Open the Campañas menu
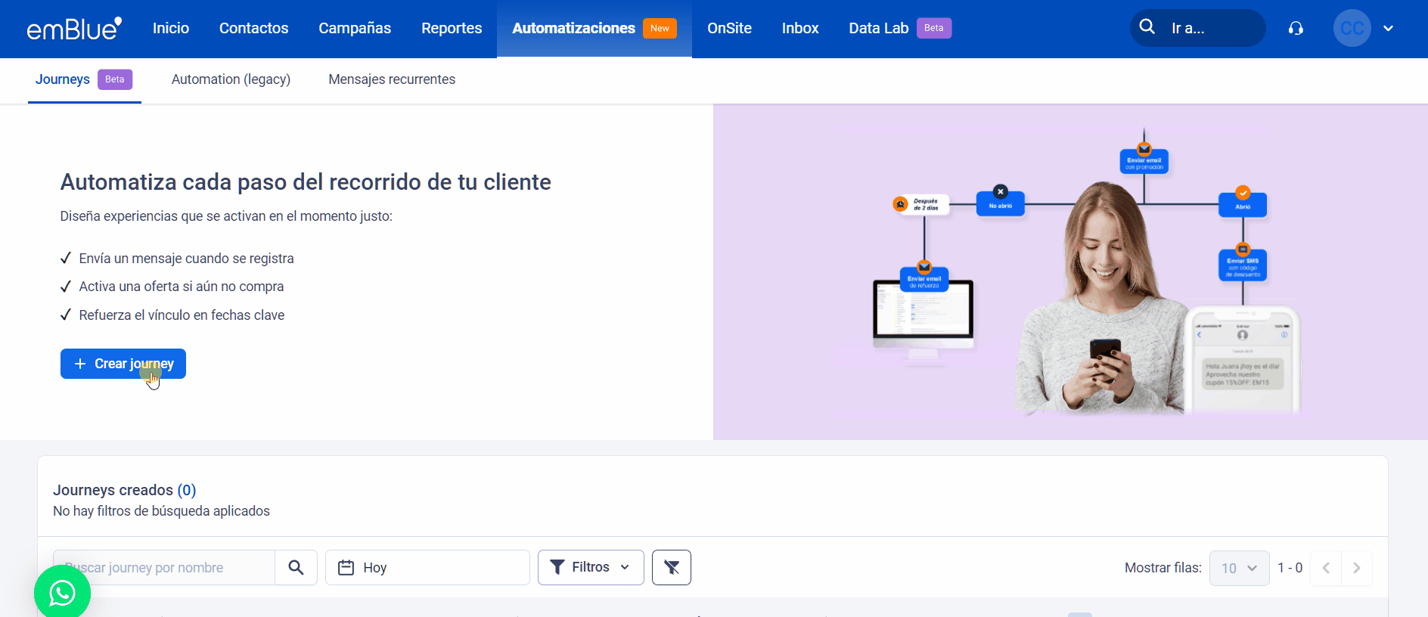The image size is (1428, 617). [x=355, y=29]
